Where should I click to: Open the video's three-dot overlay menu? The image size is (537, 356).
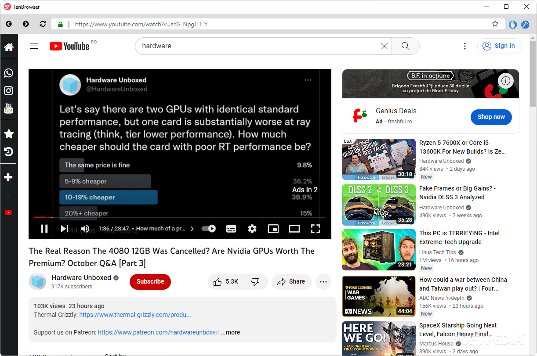coord(308,80)
